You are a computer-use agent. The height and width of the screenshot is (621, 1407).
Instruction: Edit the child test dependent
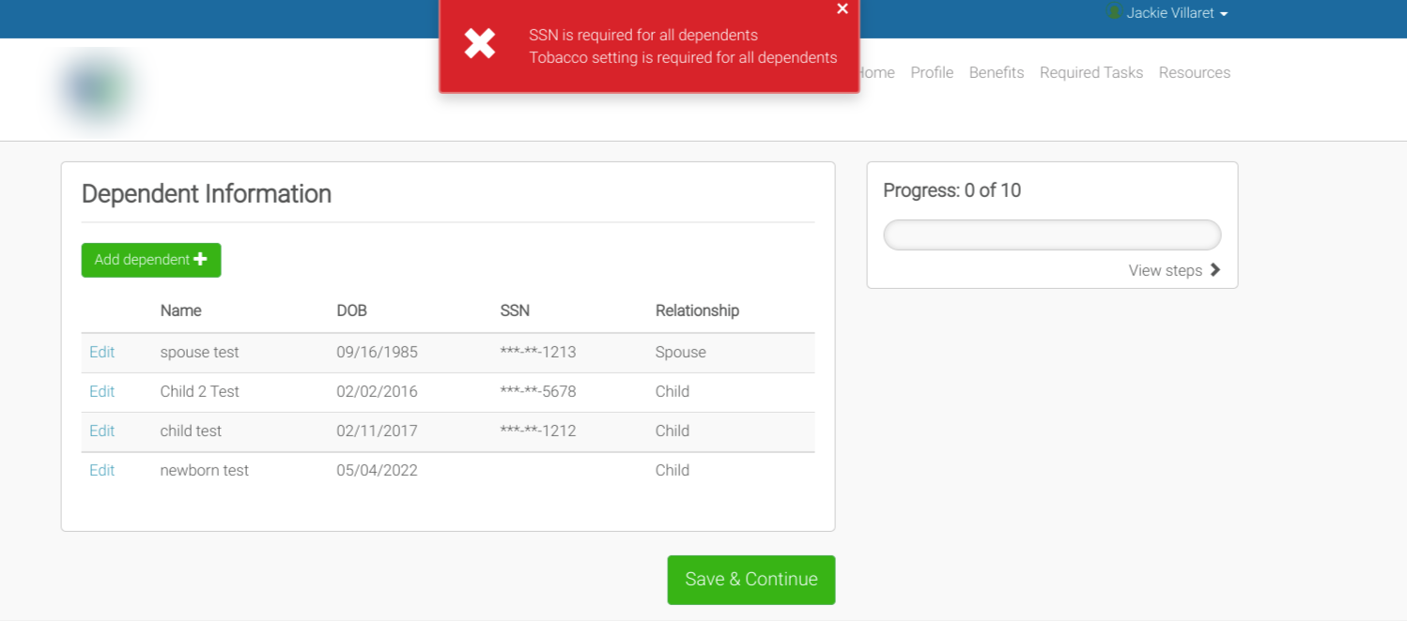(101, 432)
